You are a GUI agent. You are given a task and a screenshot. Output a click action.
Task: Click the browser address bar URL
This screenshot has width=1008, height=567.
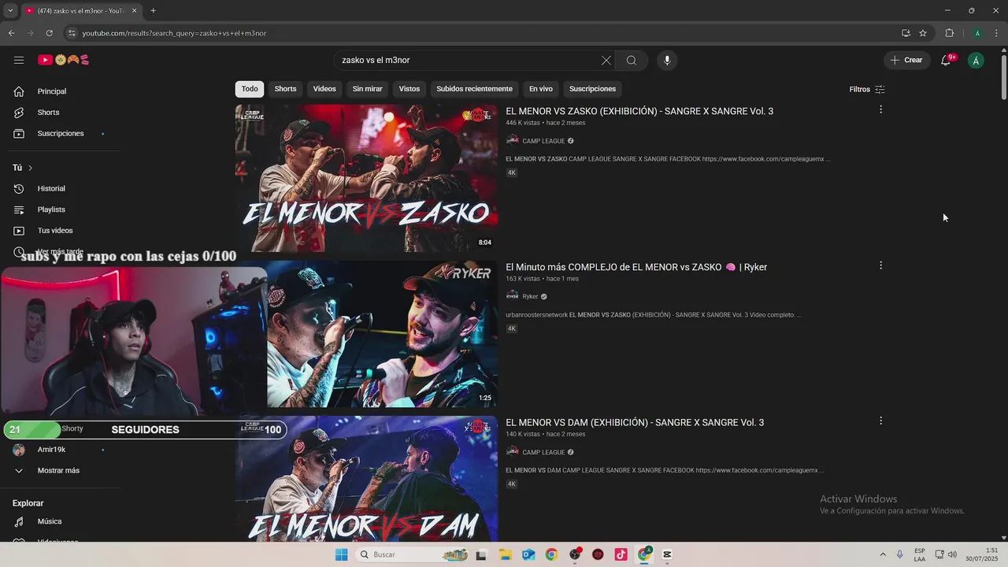(174, 33)
